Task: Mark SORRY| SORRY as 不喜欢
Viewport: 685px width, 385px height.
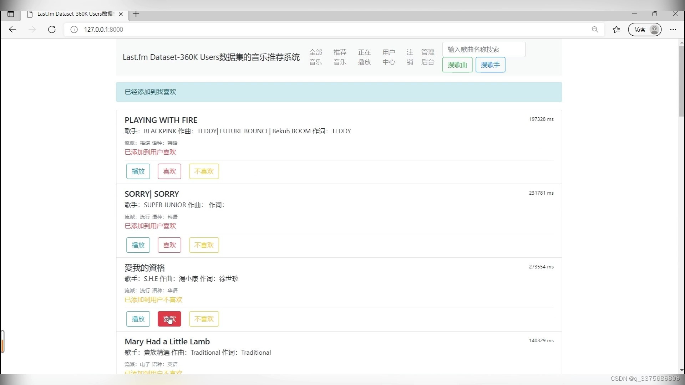Action: [204, 245]
